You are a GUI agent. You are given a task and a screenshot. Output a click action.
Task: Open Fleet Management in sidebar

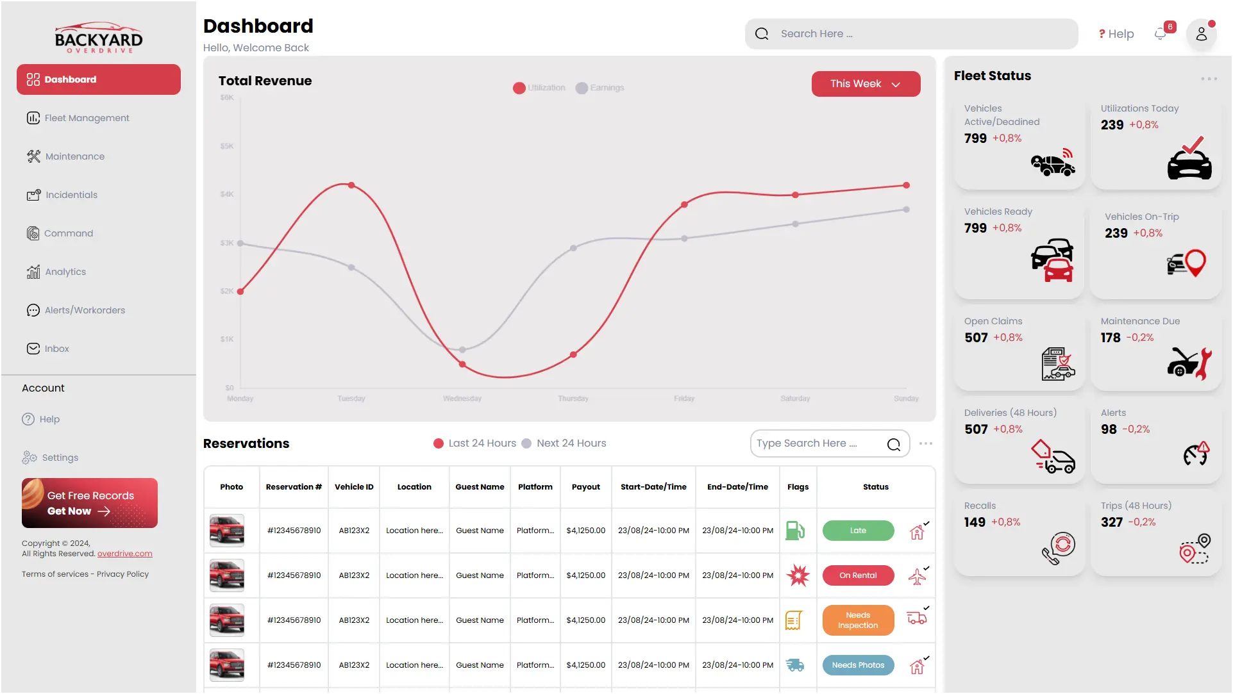click(x=87, y=118)
